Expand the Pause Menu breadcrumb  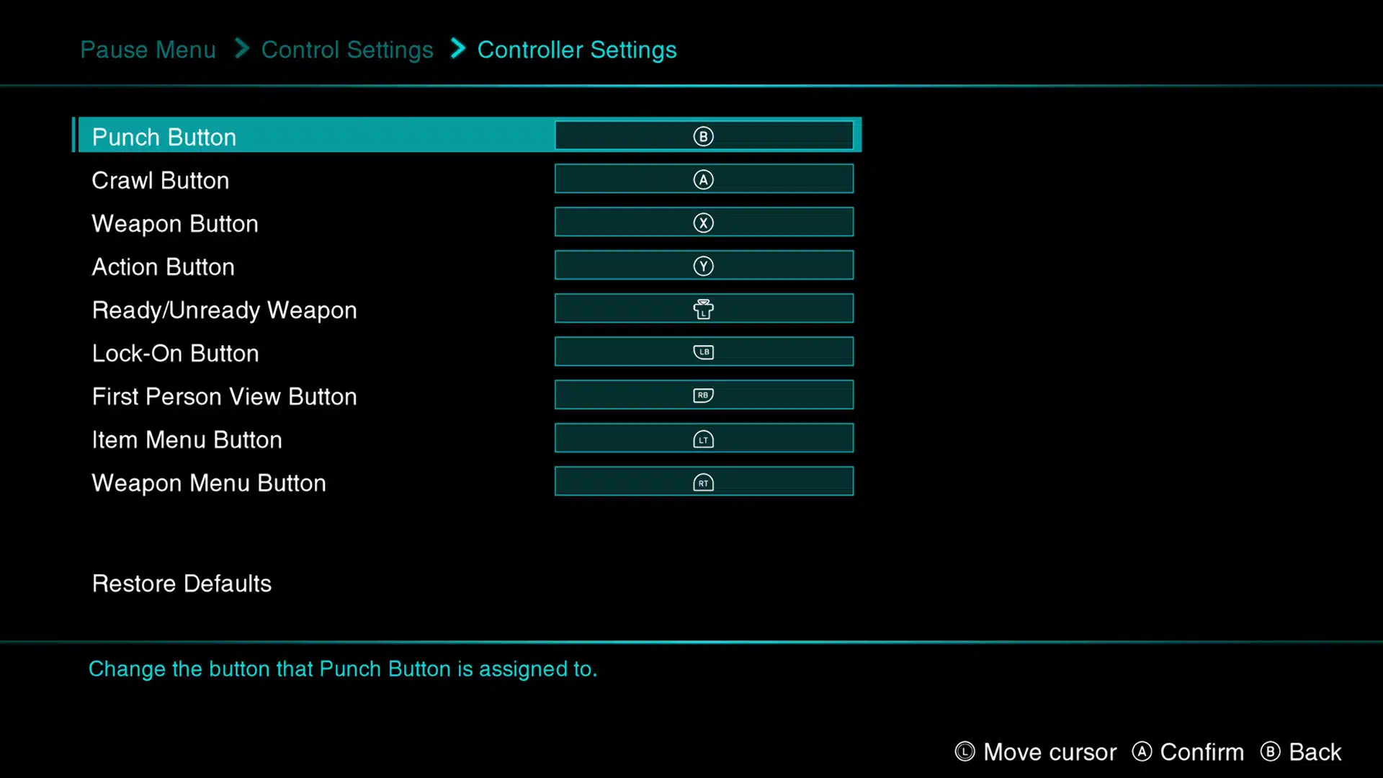pos(147,48)
